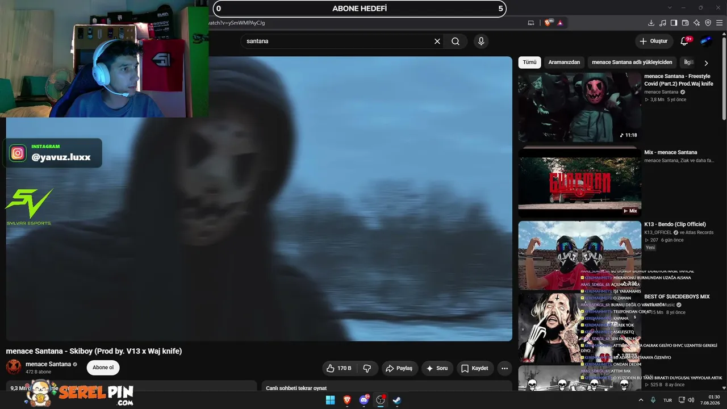Viewport: 727px width, 409px height.
Task: Open Brave Rewards triangle icon
Action: (x=560, y=23)
